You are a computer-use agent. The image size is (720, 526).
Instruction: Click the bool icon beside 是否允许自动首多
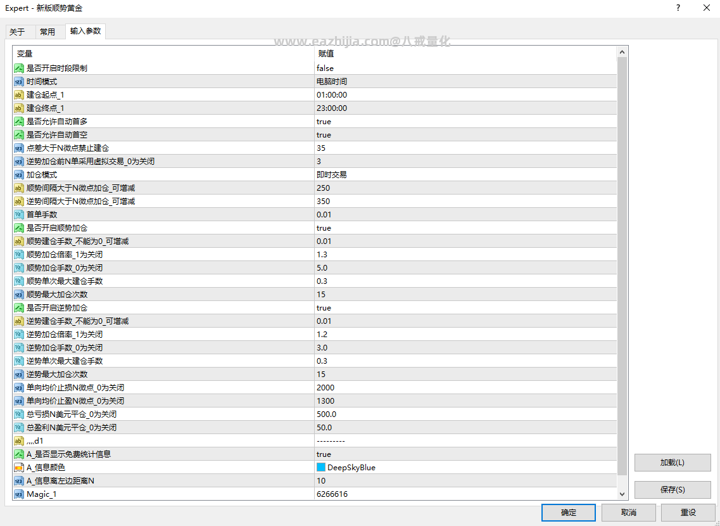click(x=19, y=122)
